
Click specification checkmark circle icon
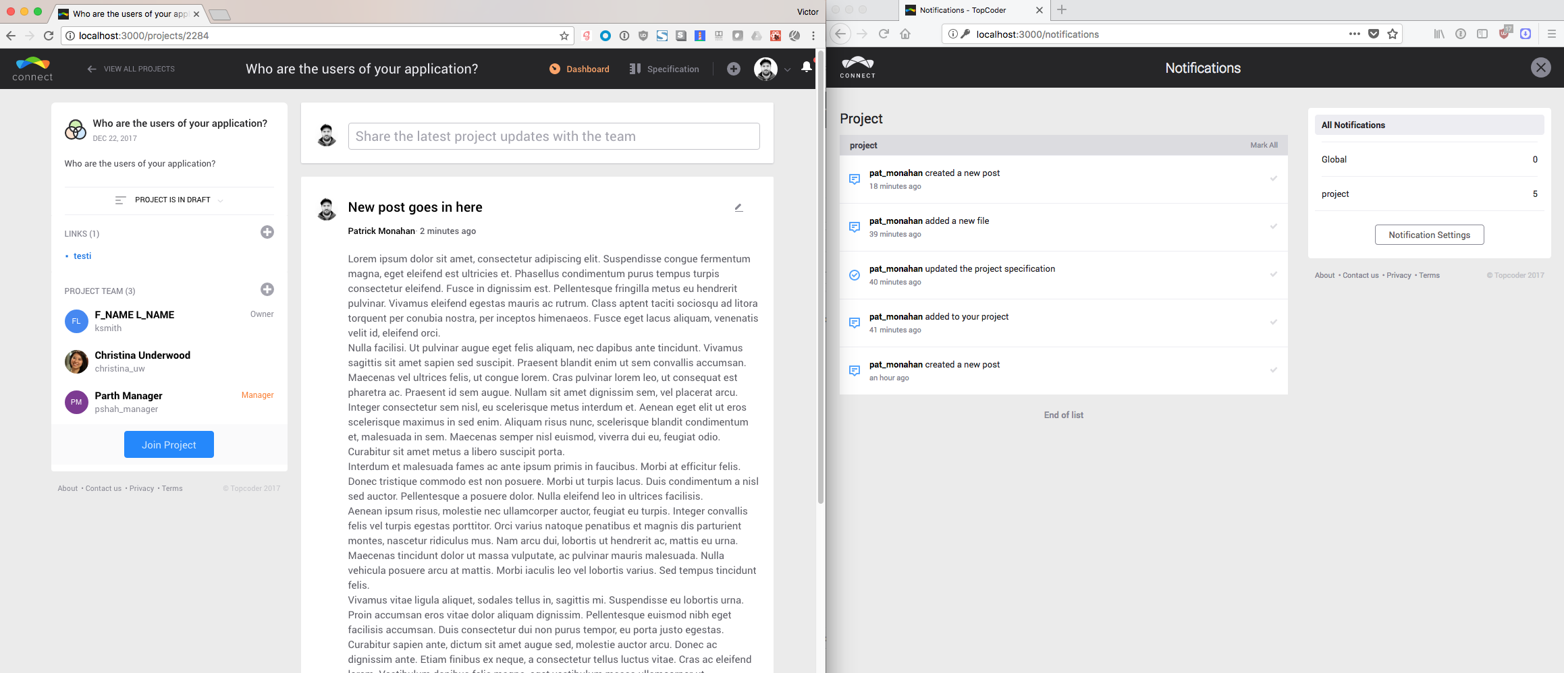tap(855, 275)
